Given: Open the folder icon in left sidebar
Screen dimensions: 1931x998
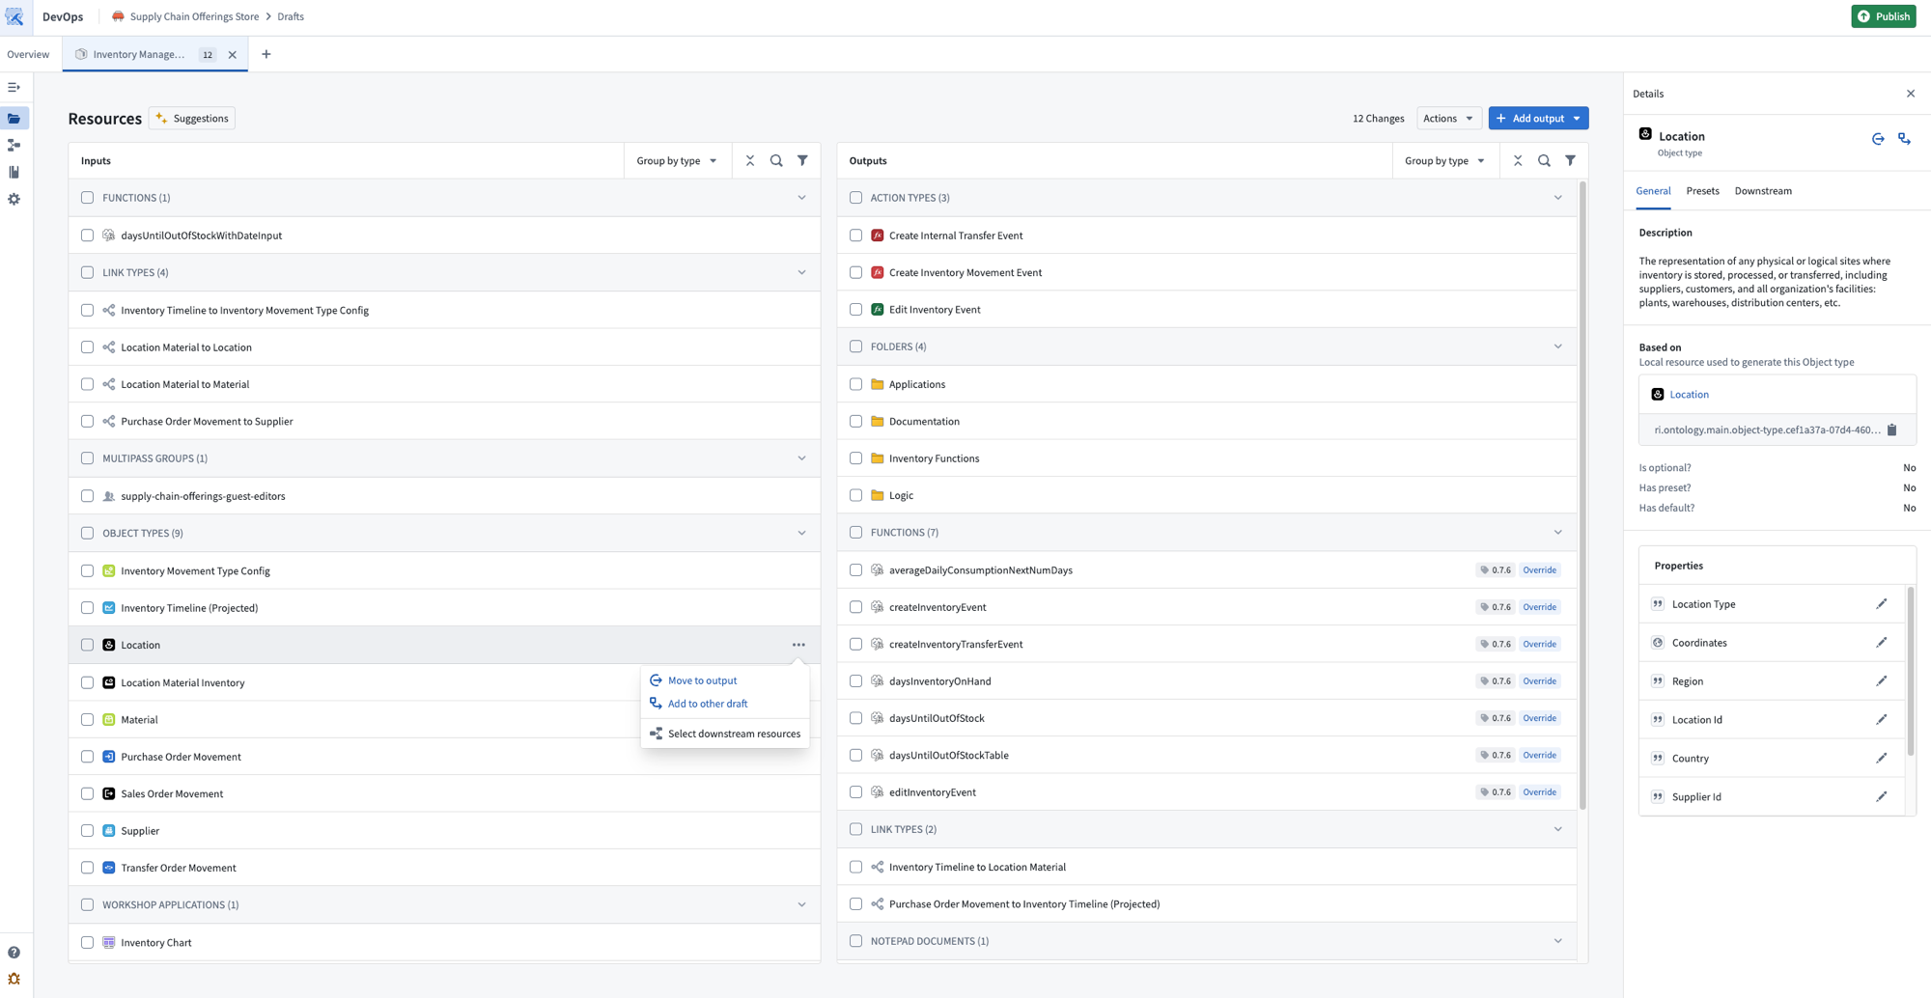Looking at the screenshot, I should [14, 119].
